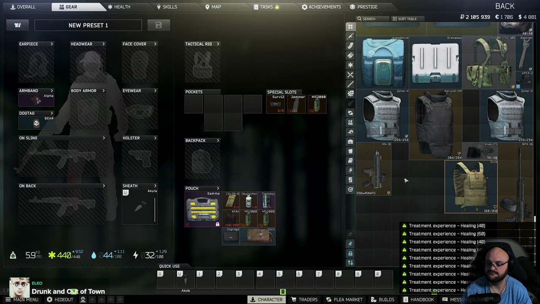Open the Builds screen

pyautogui.click(x=382, y=299)
